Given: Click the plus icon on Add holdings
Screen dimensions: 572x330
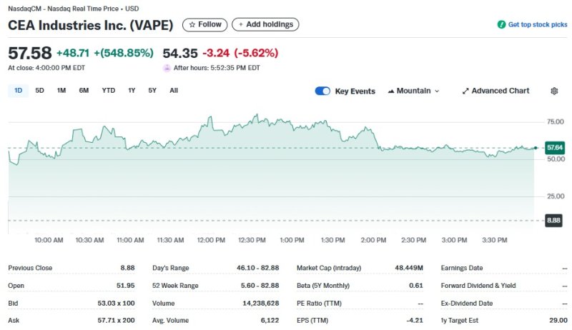Looking at the screenshot, I should (240, 25).
